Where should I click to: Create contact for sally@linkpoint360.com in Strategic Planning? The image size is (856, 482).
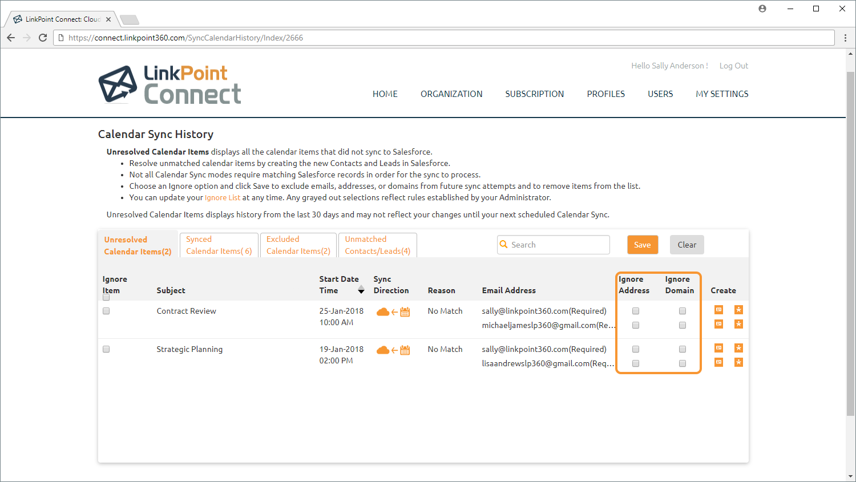718,348
